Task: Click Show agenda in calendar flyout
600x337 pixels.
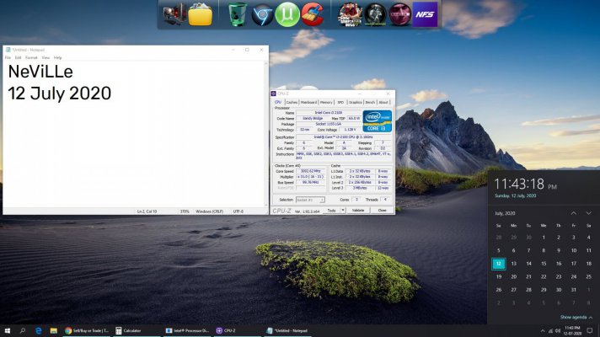Action: point(576,318)
